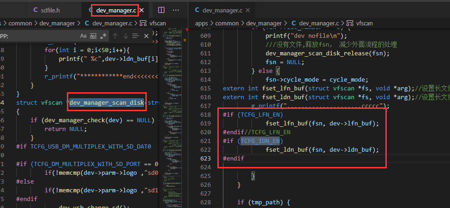Click the selected dev_manager_scan_disk function name
Viewport: 450px width, 208px height.
point(107,102)
